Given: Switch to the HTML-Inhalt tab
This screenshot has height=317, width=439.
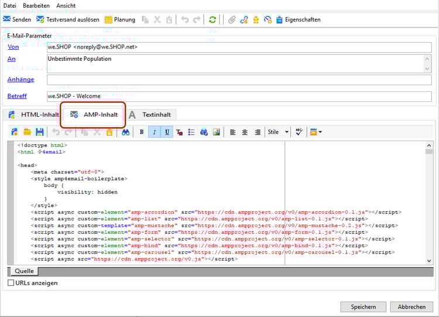Looking at the screenshot, I should [x=33, y=115].
